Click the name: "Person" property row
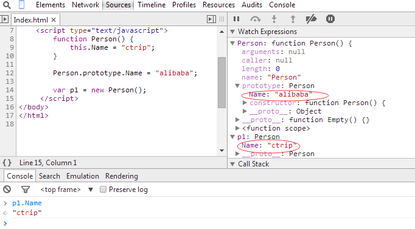415x229 pixels. point(271,77)
